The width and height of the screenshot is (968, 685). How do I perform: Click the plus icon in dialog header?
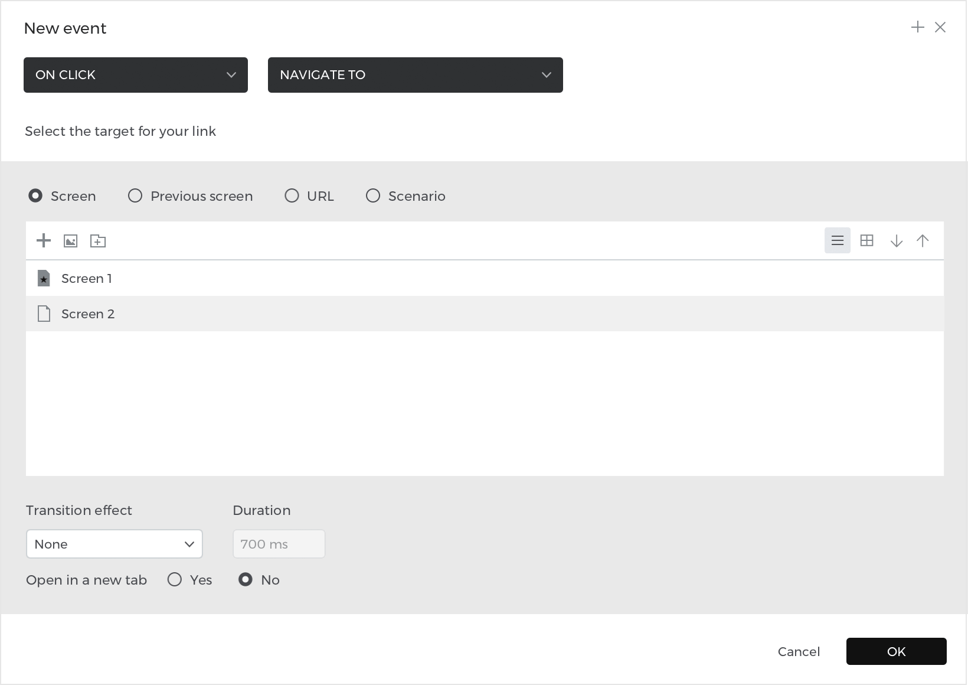coord(918,27)
